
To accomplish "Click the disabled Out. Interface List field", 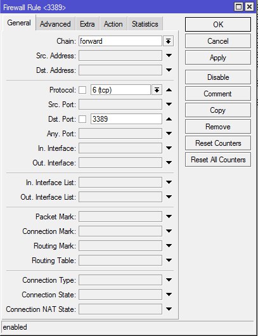I will [x=120, y=197].
